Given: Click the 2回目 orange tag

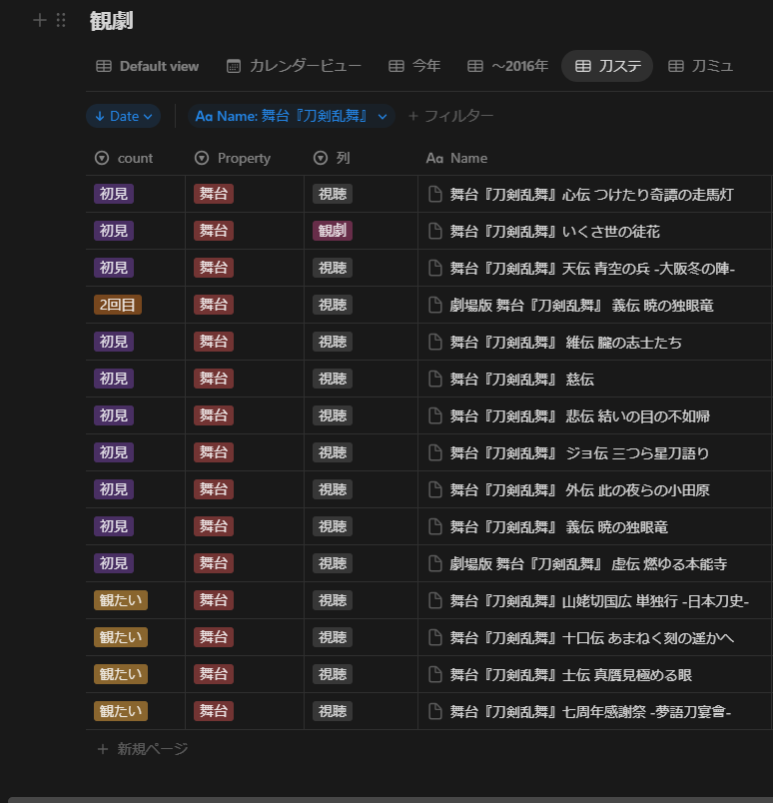Looking at the screenshot, I should [117, 305].
